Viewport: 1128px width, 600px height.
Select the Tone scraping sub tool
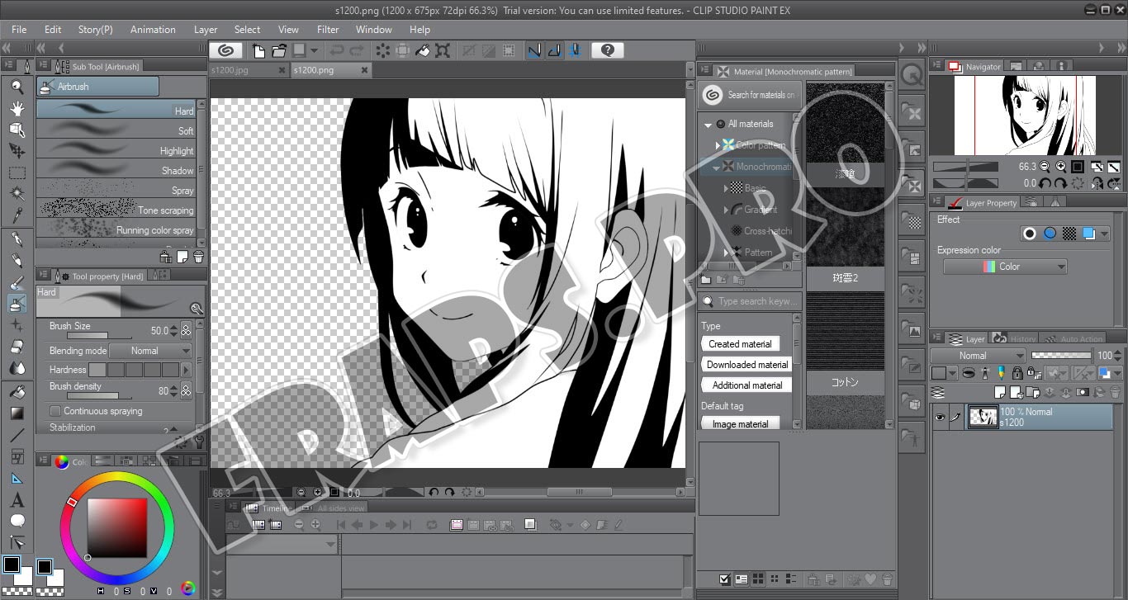116,209
